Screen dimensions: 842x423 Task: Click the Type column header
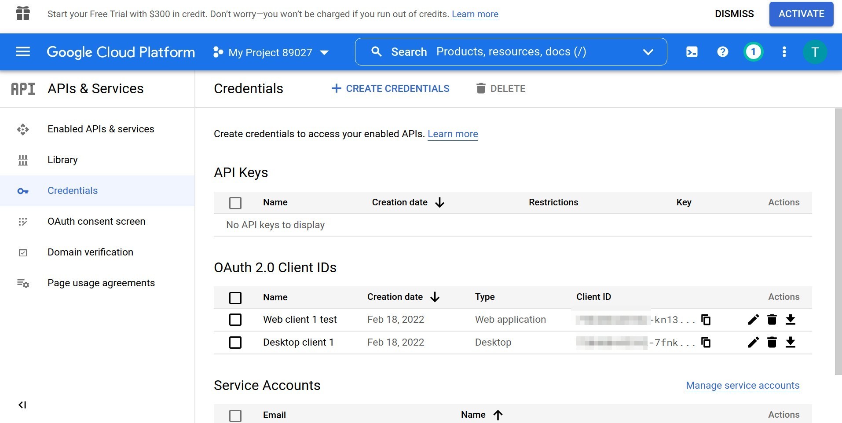pos(485,297)
